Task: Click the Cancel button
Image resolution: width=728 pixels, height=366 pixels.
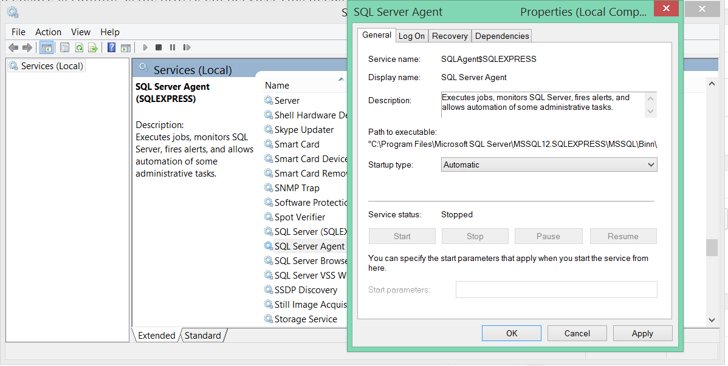Action: click(577, 333)
